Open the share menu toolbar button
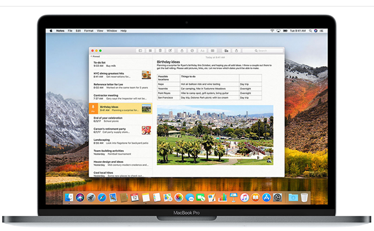Viewport: 374px width, 231px height. [x=237, y=51]
